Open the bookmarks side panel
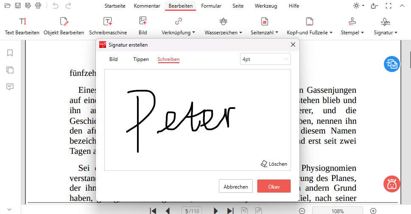The width and height of the screenshot is (411, 214). tap(10, 53)
